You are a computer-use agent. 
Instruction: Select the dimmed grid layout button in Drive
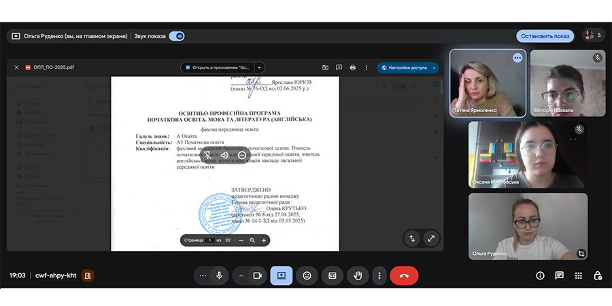(400, 86)
